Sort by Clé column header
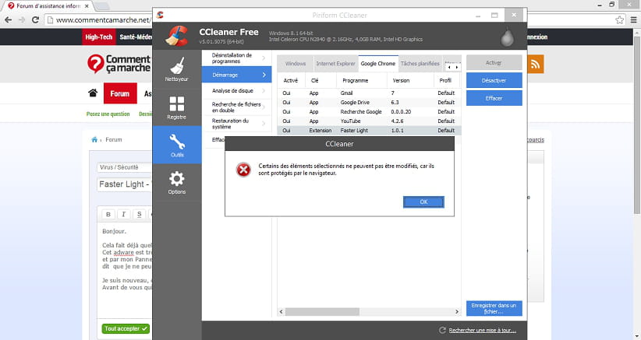This screenshot has width=641, height=340. click(x=321, y=80)
